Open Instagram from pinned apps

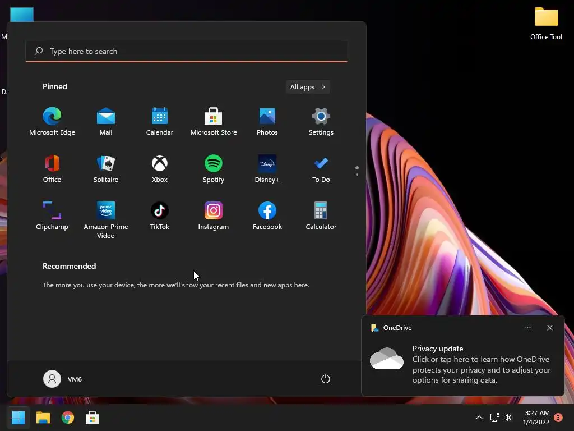coord(214,216)
